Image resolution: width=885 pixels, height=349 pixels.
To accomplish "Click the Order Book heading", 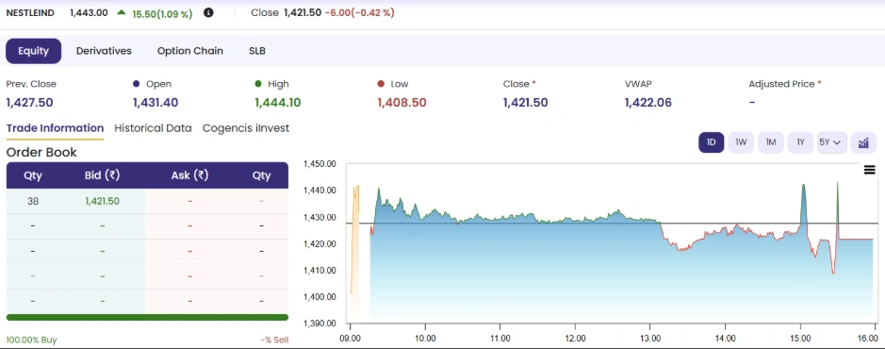I will tap(41, 153).
